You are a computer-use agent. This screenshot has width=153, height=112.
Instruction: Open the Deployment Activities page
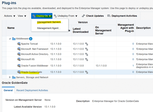click(x=122, y=16)
